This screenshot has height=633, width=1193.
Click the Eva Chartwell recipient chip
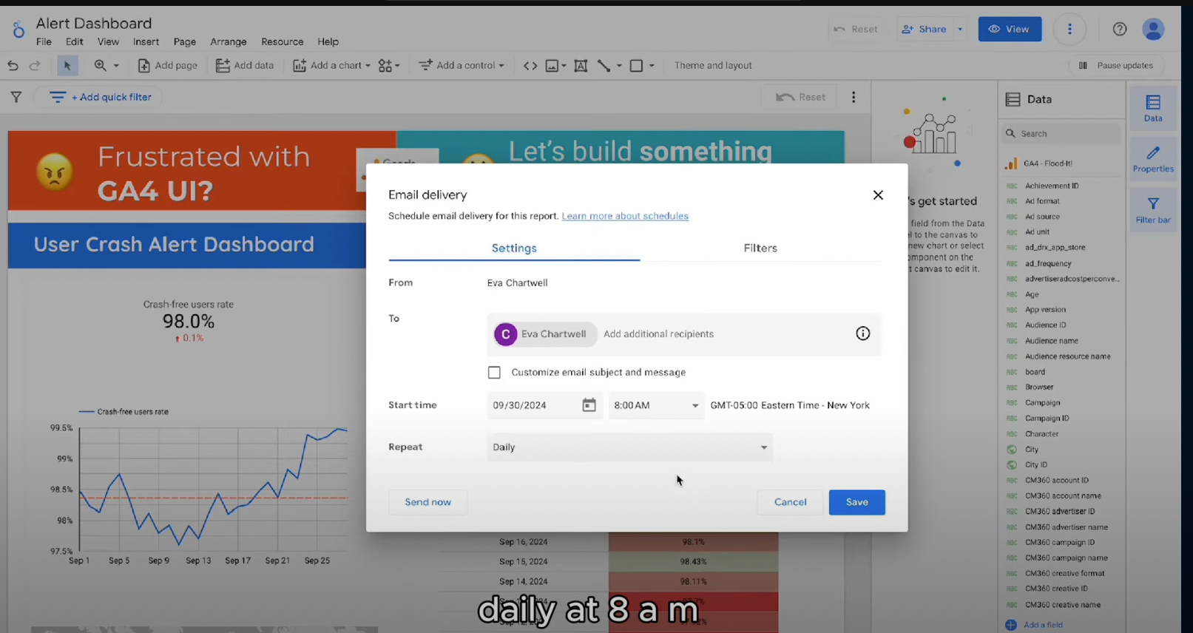tap(544, 334)
